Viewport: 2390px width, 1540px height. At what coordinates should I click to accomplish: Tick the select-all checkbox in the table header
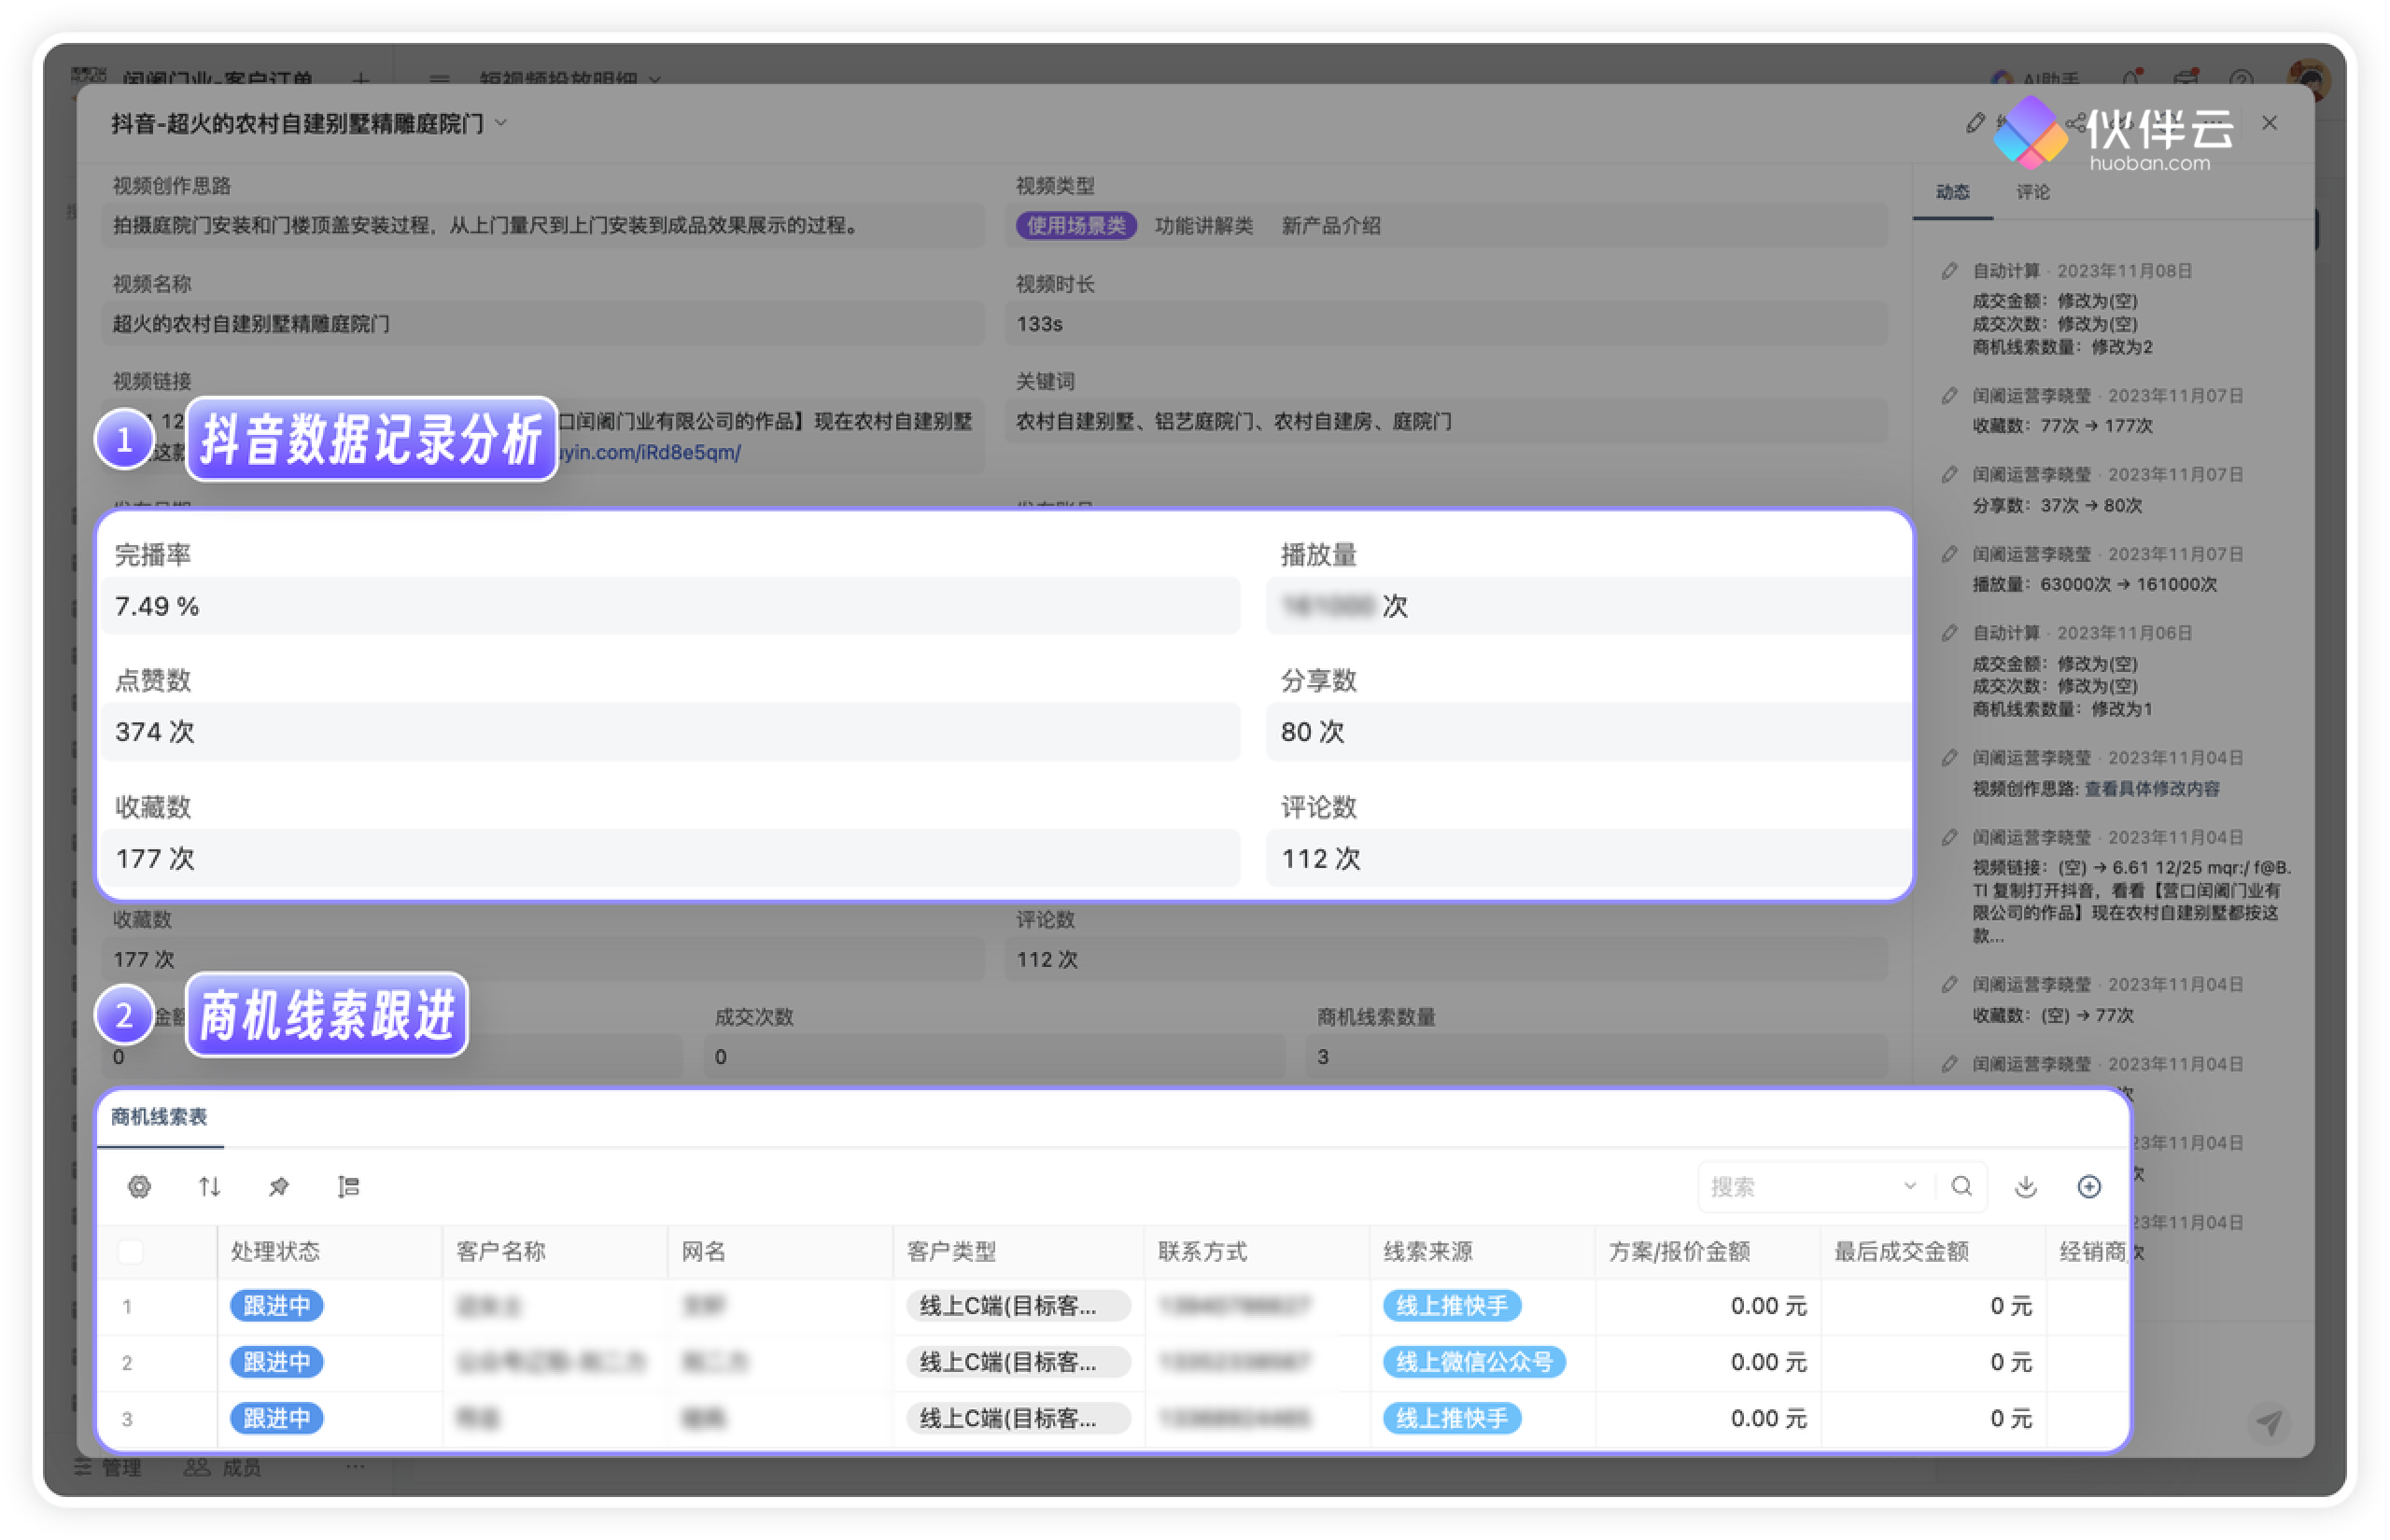(130, 1251)
